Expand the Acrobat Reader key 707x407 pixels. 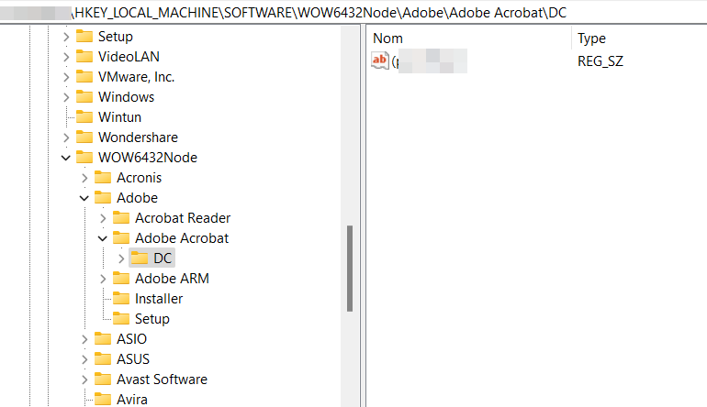tap(103, 218)
